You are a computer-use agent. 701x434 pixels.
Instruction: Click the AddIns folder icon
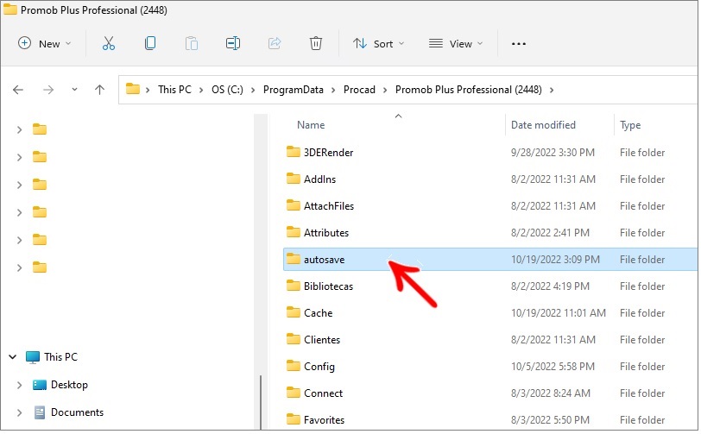294,179
